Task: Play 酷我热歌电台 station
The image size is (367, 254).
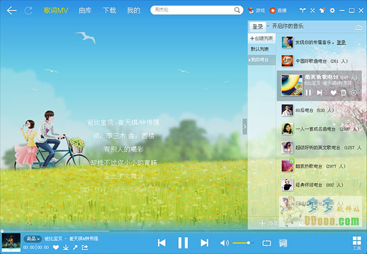Action: (x=320, y=166)
